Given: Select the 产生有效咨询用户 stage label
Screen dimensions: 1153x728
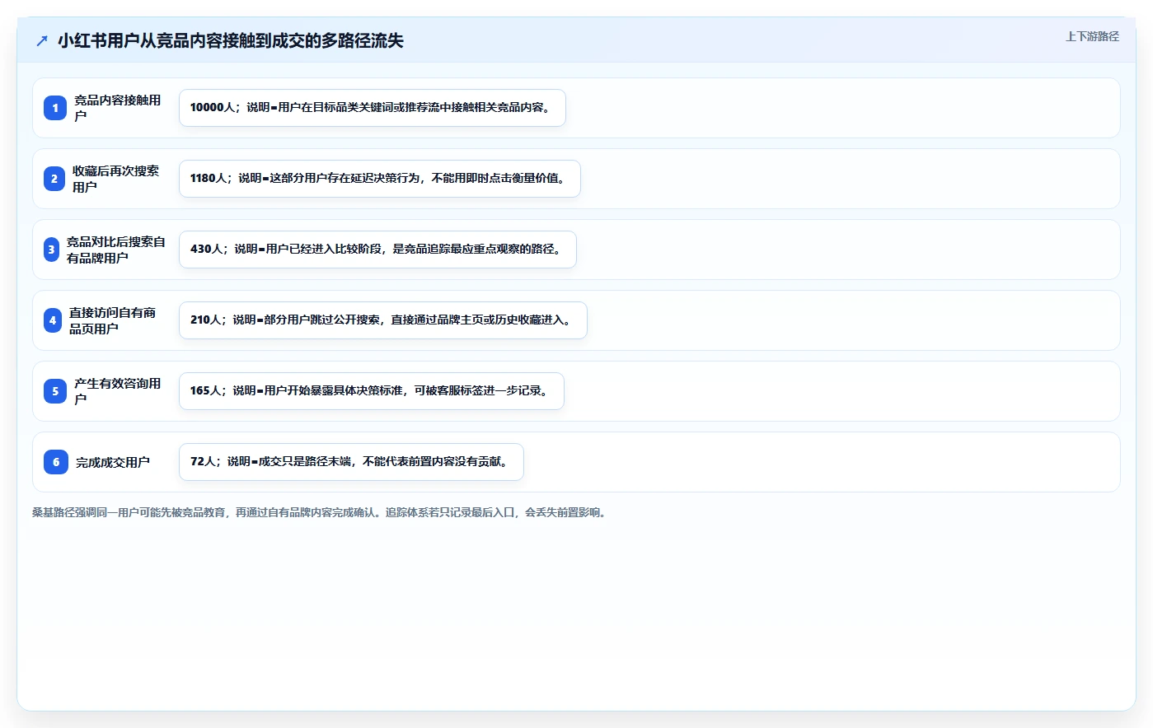Looking at the screenshot, I should [118, 391].
